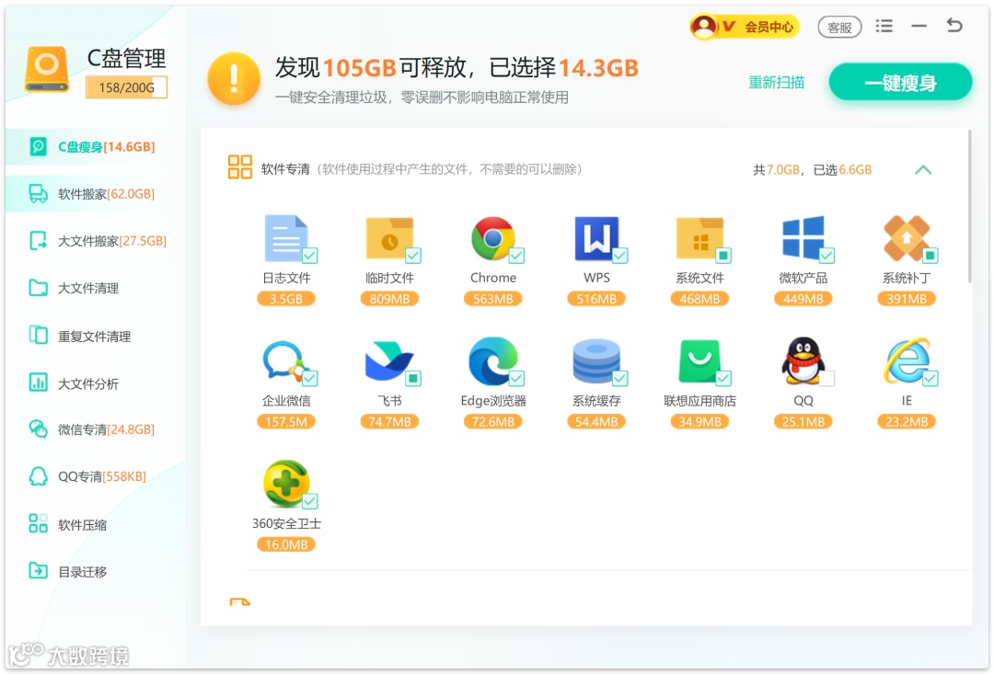
Task: Click the 会员中心 label
Action: [x=769, y=27]
